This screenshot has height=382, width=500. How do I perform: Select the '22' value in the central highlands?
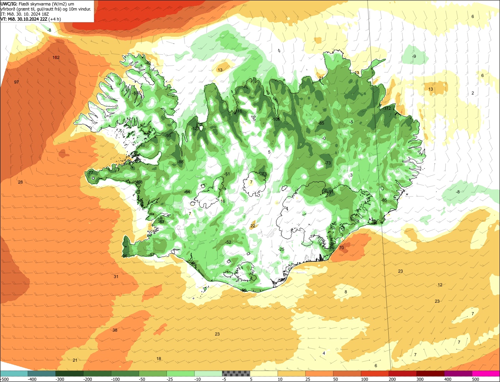[253, 226]
